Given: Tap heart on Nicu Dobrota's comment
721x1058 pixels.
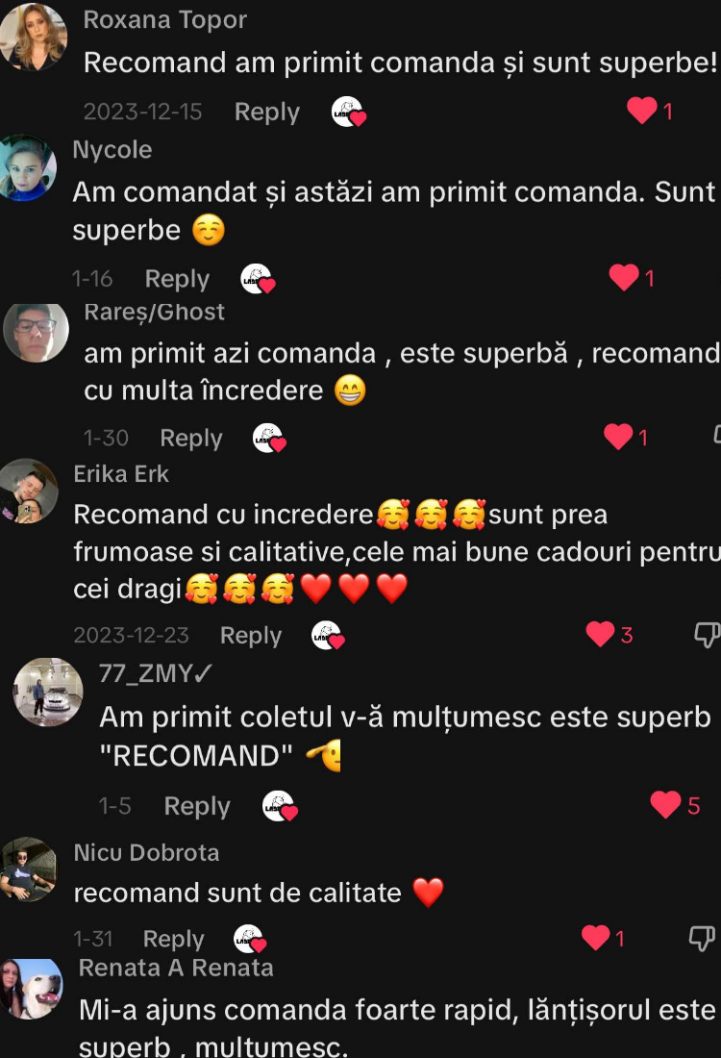Looking at the screenshot, I should pyautogui.click(x=596, y=937).
